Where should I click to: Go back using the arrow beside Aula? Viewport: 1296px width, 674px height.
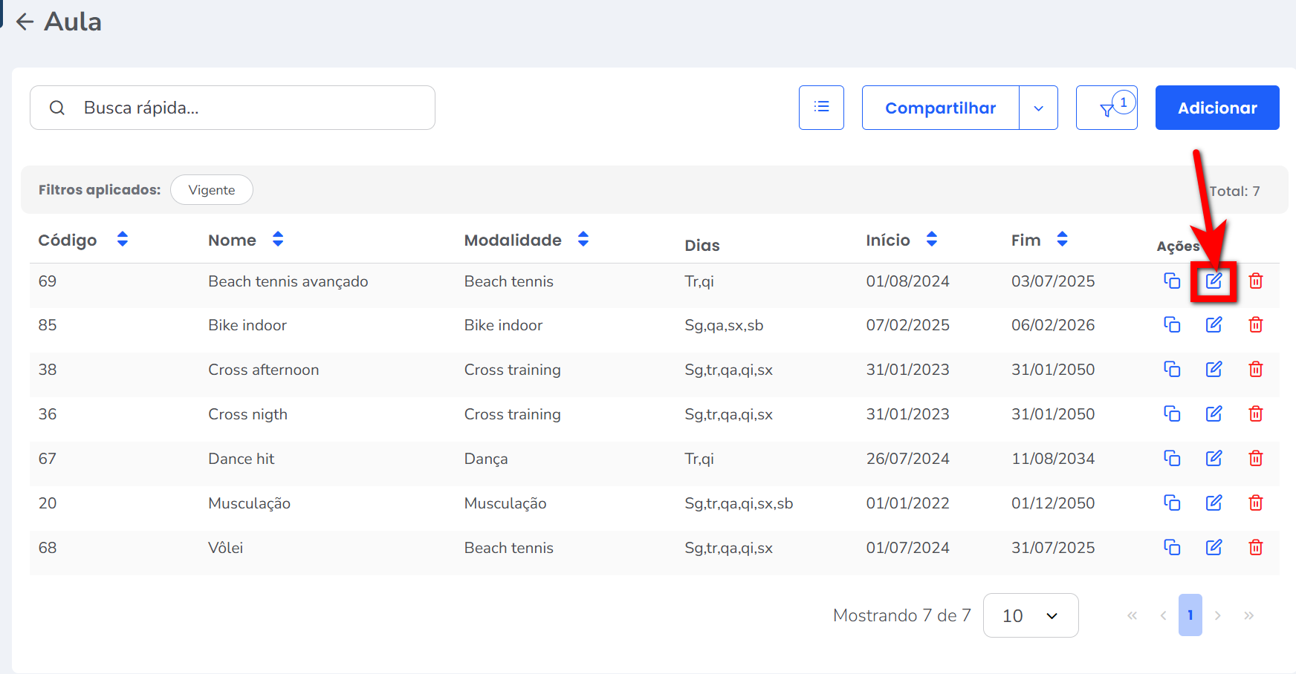(x=25, y=22)
